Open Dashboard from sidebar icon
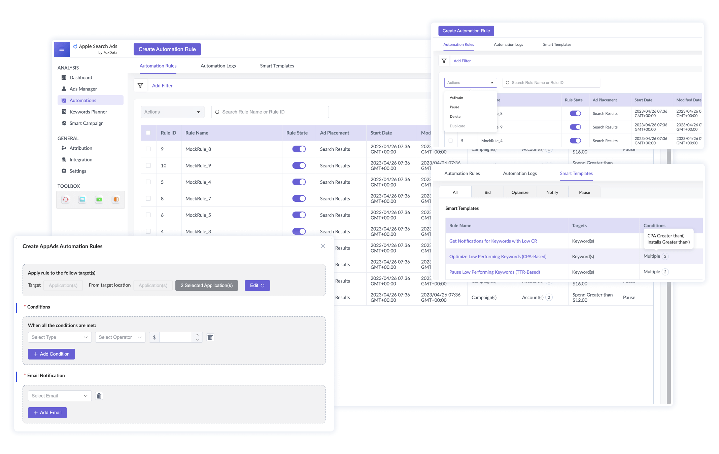This screenshot has height=454, width=719. (64, 77)
